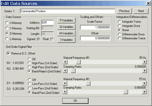Screen dimensions: 152x106
Task: Click the Offset value field
Action: tap(95, 38)
